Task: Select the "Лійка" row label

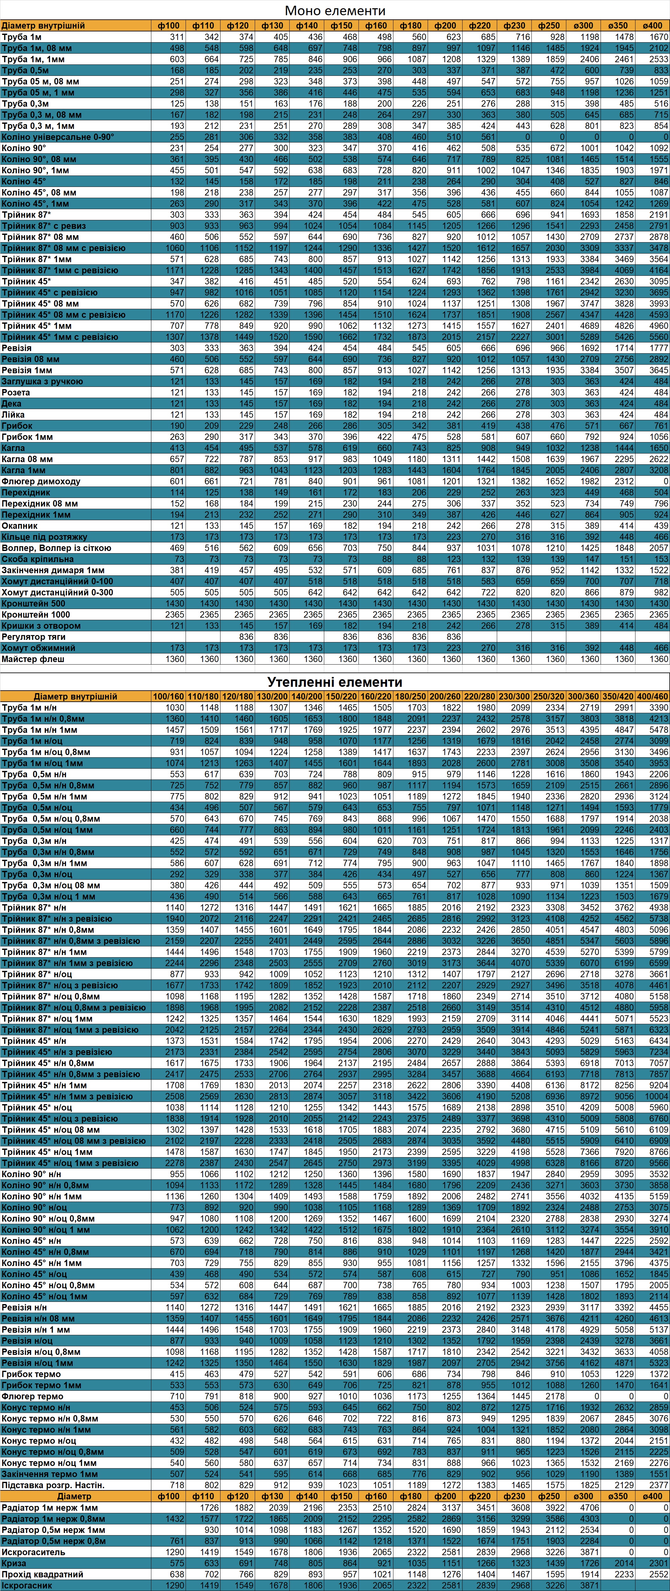Action: pyautogui.click(x=13, y=414)
